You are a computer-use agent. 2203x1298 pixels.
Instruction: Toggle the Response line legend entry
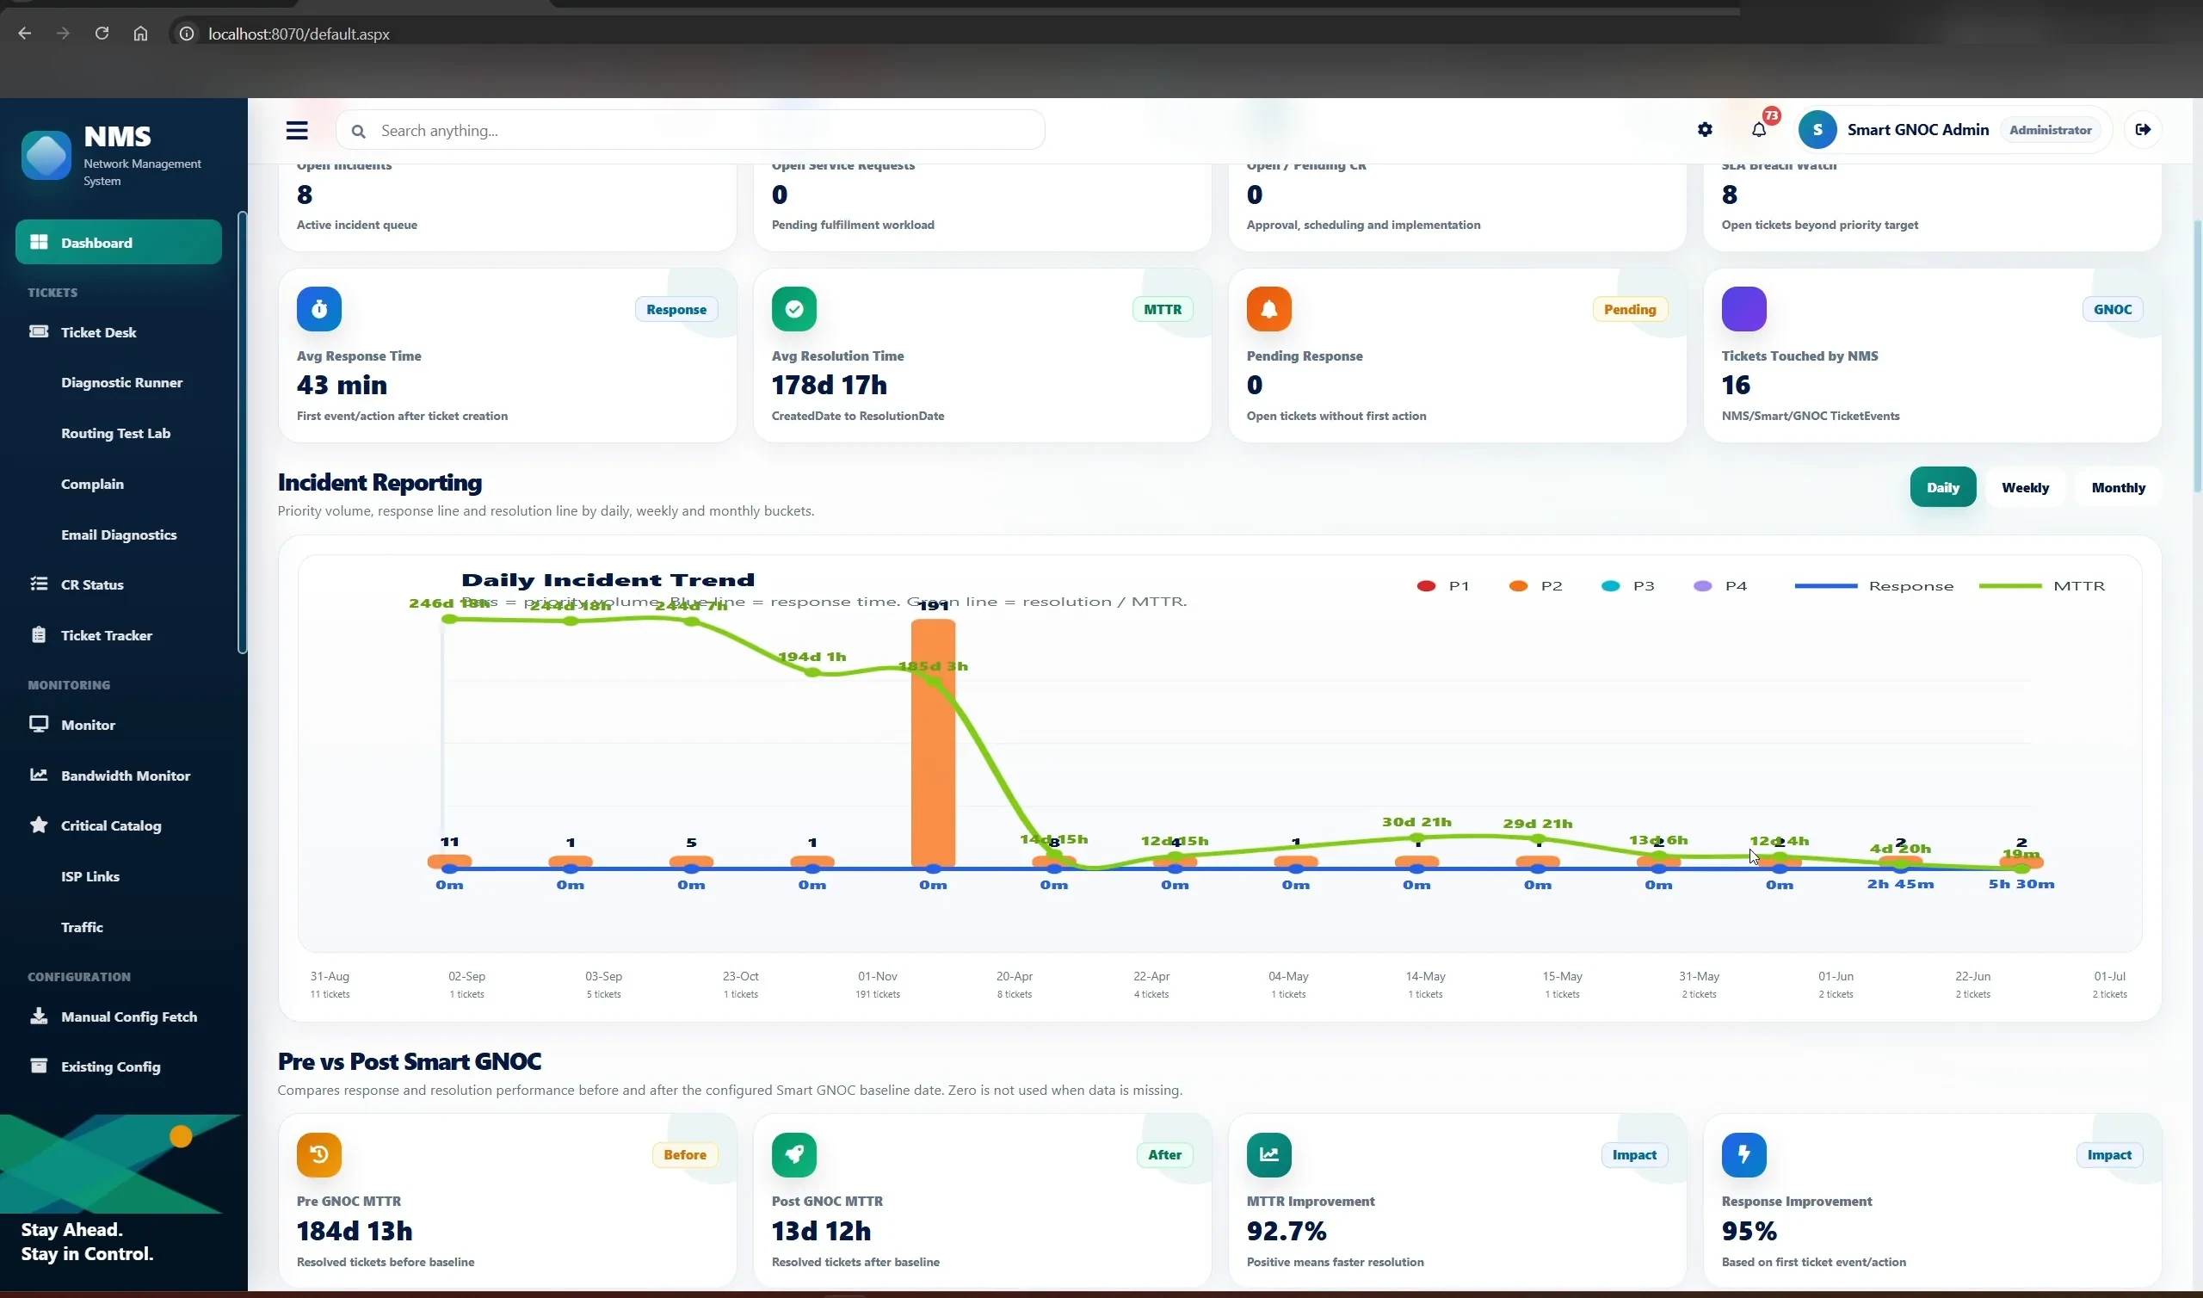tap(1873, 586)
